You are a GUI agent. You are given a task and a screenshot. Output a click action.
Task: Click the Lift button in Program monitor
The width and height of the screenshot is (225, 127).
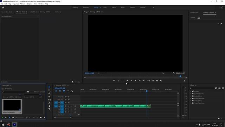click(x=148, y=81)
